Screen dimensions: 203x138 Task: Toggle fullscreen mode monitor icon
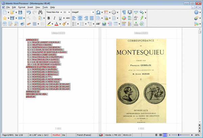[x=130, y=12]
